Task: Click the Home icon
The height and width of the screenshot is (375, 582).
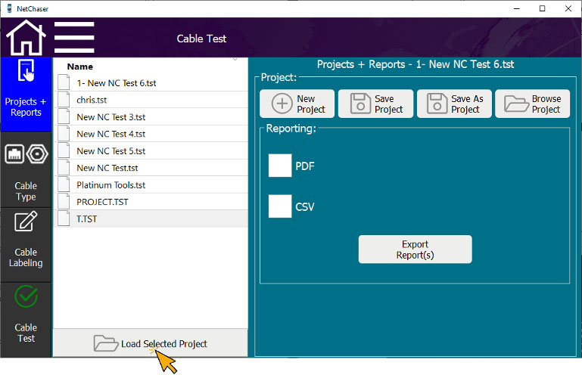Action: 26,38
